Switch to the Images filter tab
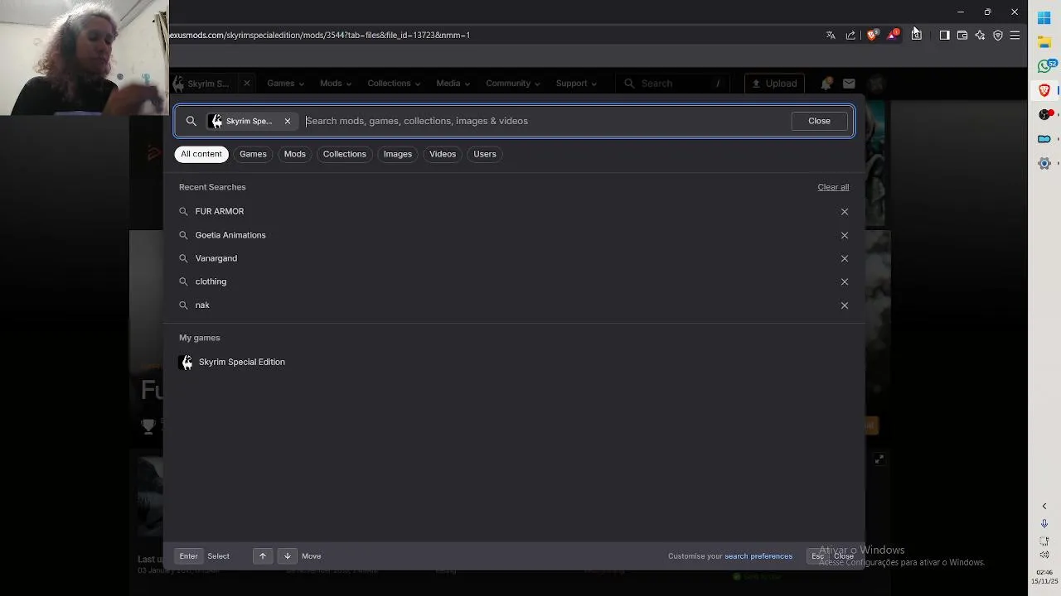 (397, 154)
